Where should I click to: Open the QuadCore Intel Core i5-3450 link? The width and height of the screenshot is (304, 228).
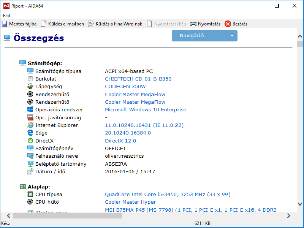[x=168, y=195]
